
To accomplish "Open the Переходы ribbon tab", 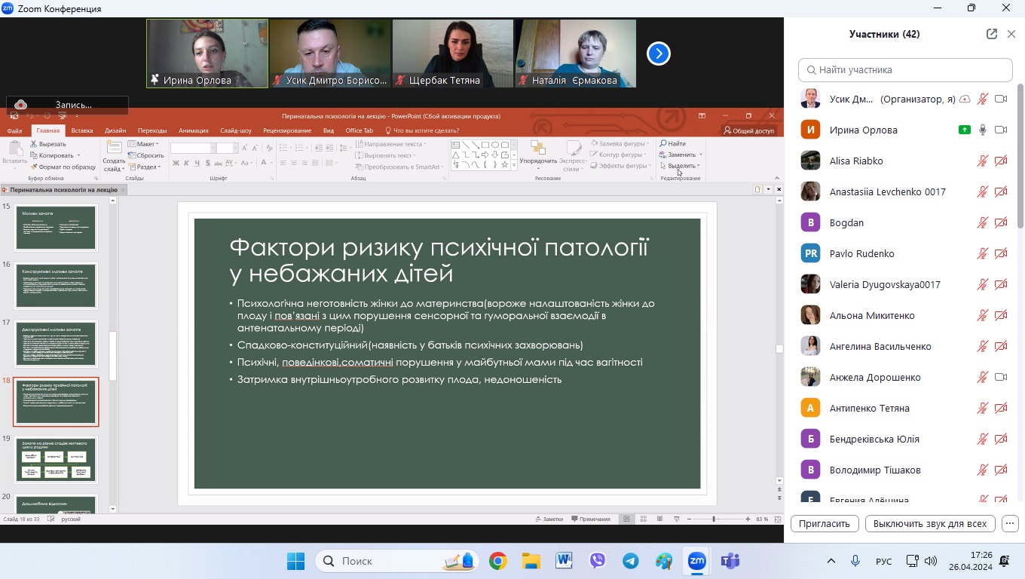I will point(152,130).
